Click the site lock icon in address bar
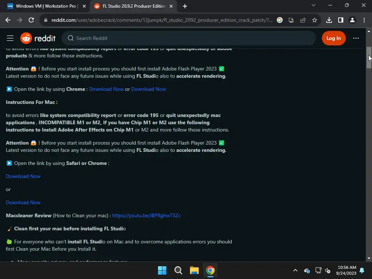372x279 pixels. (46, 20)
